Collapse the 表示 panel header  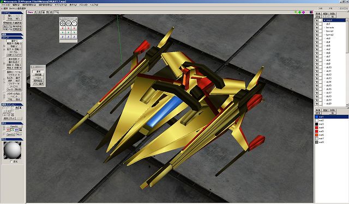pos(12,123)
